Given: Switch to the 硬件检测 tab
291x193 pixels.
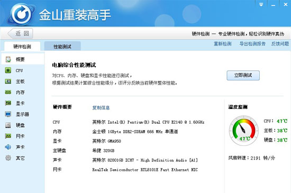Looking at the screenshot, I should coord(22,47).
